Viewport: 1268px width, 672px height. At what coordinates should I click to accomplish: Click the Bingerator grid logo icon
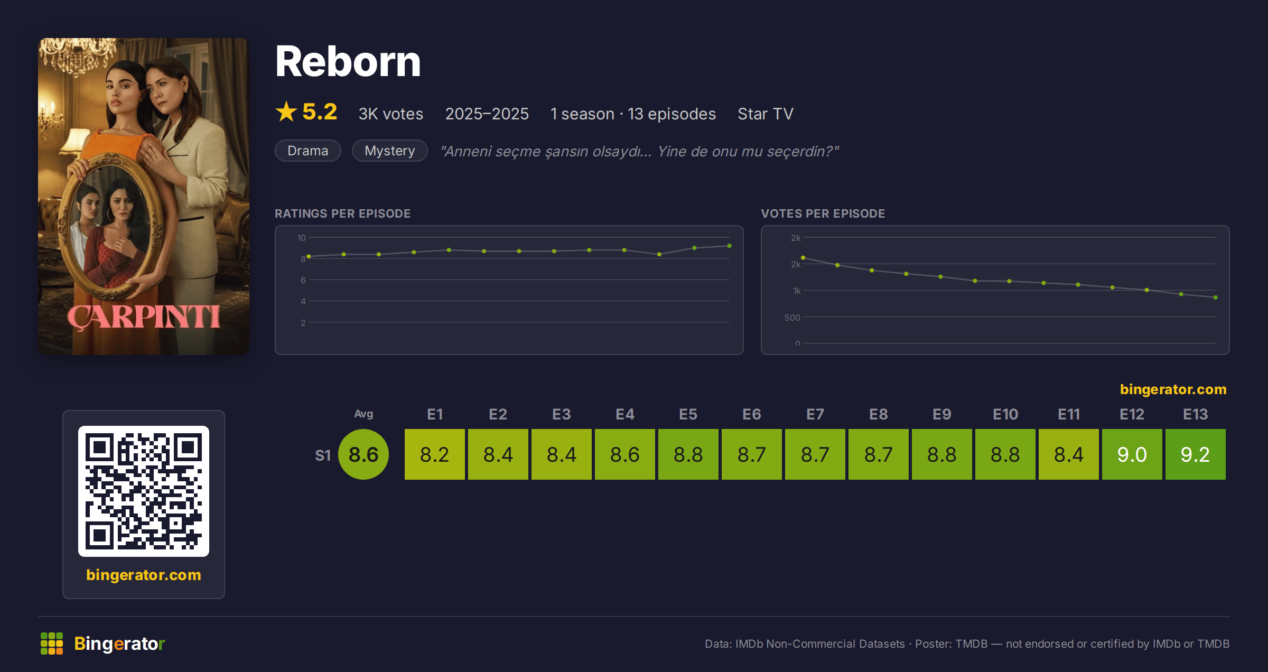(x=52, y=643)
